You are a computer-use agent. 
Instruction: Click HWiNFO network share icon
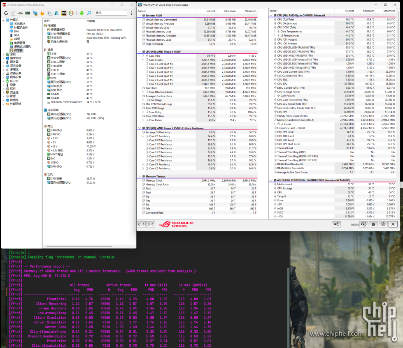337,224
